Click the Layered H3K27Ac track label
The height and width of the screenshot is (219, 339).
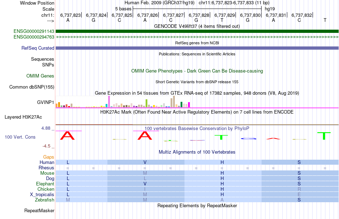[23, 117]
